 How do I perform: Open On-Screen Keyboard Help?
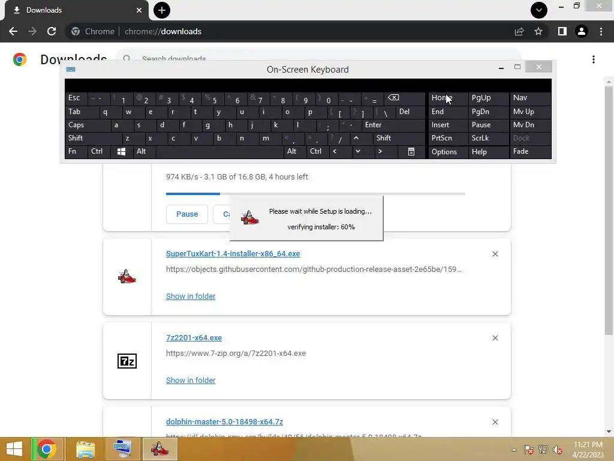(x=489, y=152)
